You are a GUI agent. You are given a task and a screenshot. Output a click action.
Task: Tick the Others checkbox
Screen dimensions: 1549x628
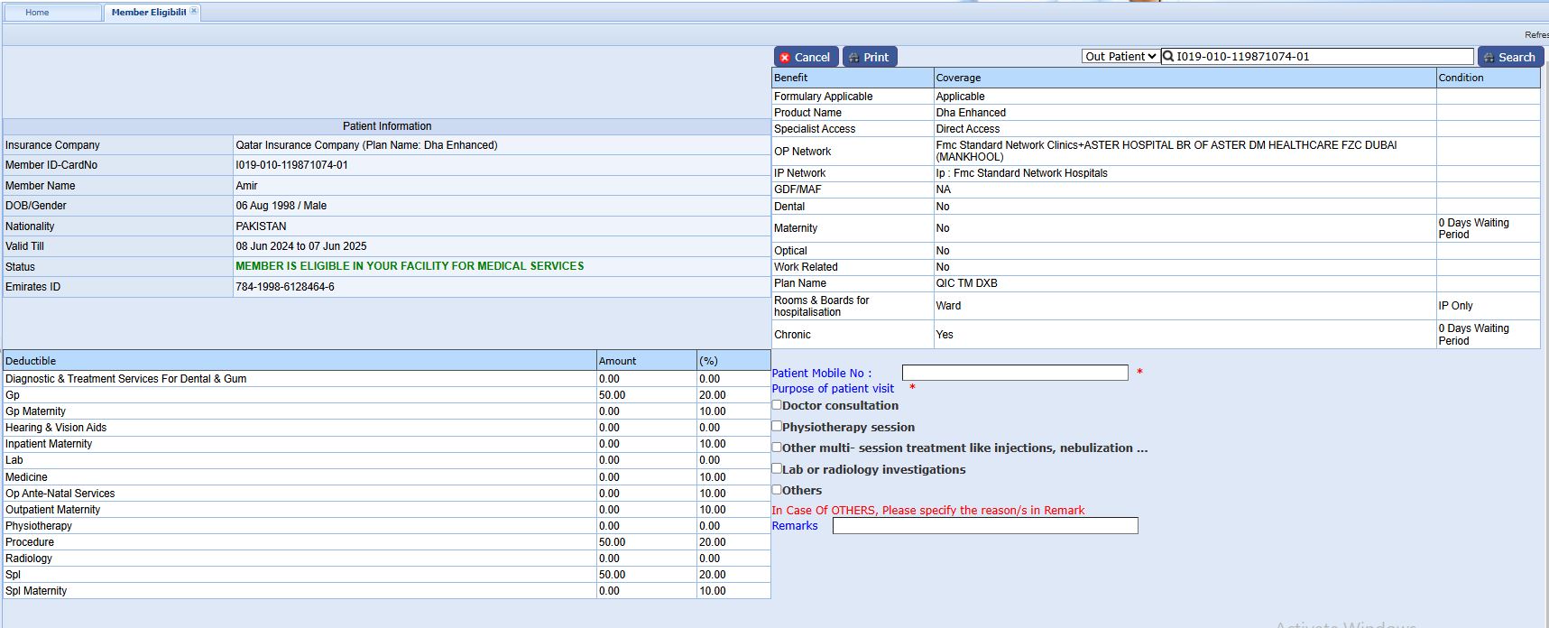(777, 489)
